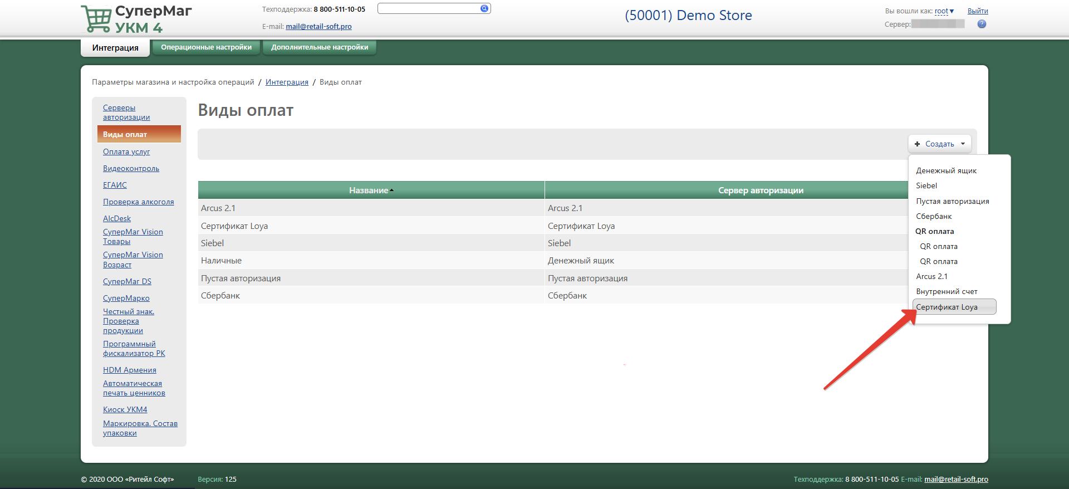The width and height of the screenshot is (1069, 489).
Task: Go to ЕГАИС sidebar section
Action: coord(115,185)
